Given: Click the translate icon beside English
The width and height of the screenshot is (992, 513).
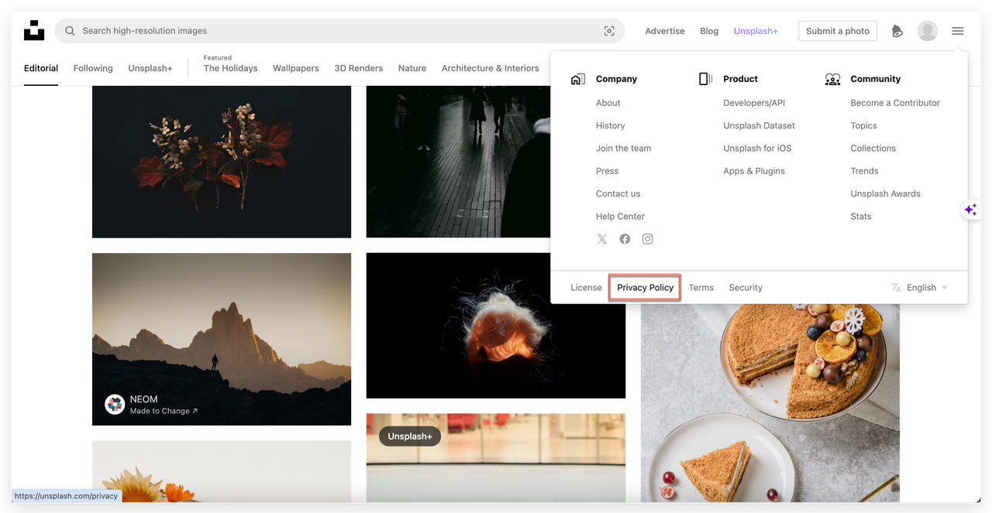Looking at the screenshot, I should tap(896, 287).
